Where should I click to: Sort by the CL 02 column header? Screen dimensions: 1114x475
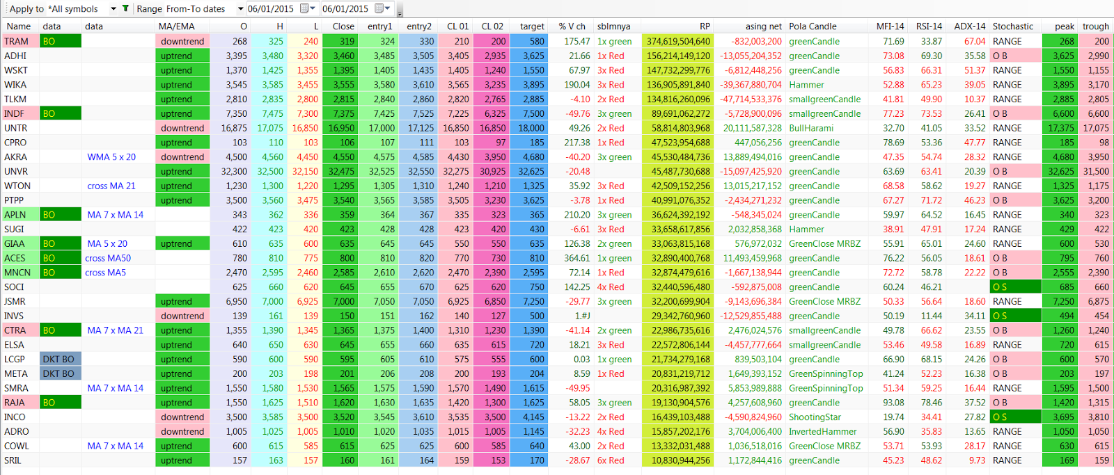[492, 26]
